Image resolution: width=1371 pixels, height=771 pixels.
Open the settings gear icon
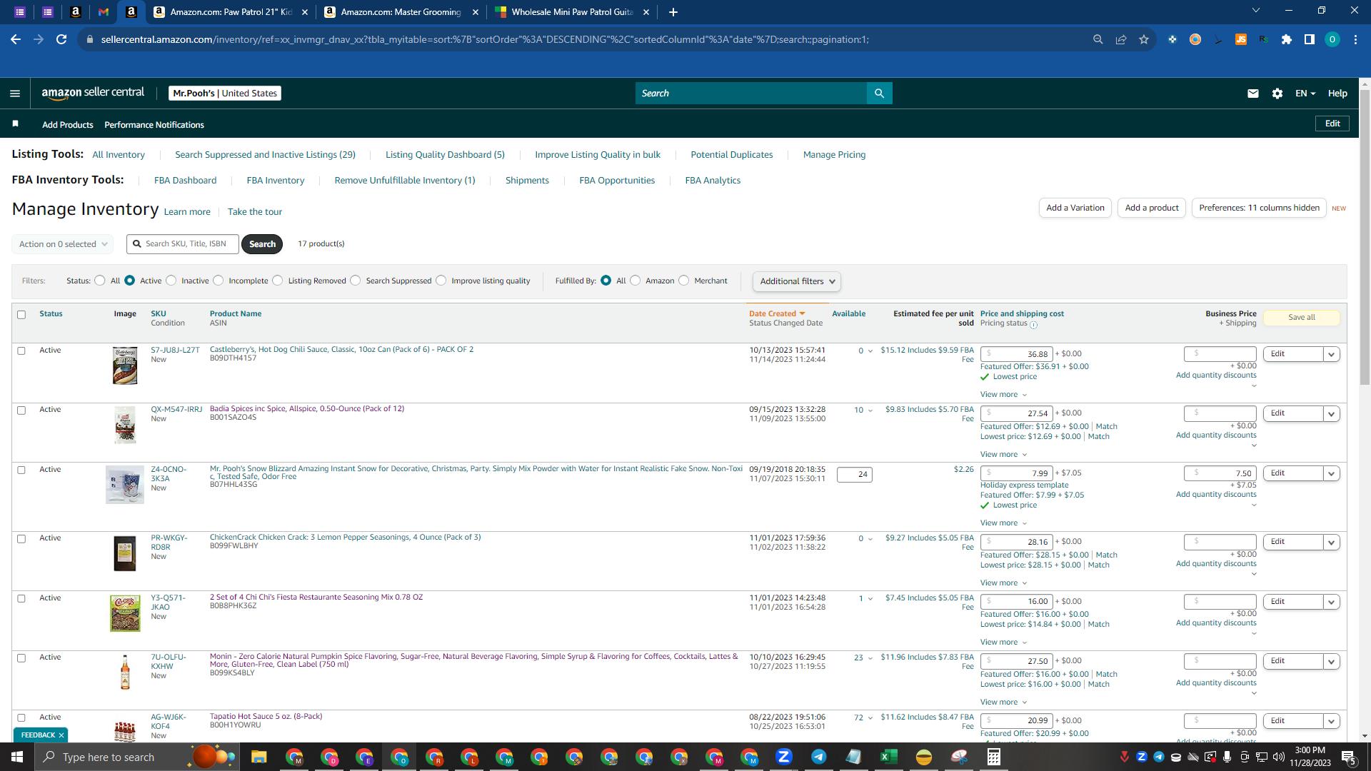pos(1277,94)
